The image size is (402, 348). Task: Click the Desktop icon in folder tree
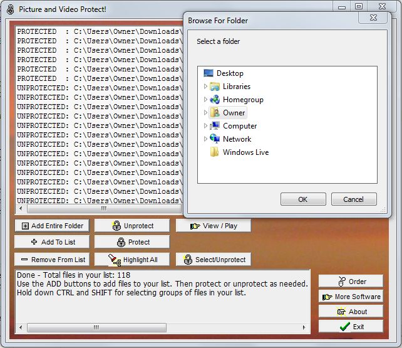[x=209, y=73]
